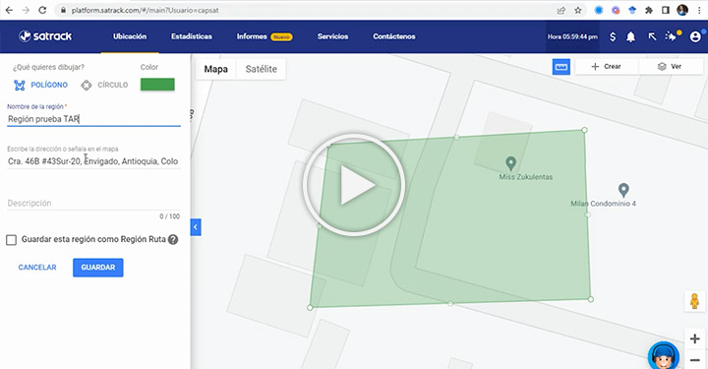Bookmark this page with the star
The image size is (708, 369).
click(578, 10)
